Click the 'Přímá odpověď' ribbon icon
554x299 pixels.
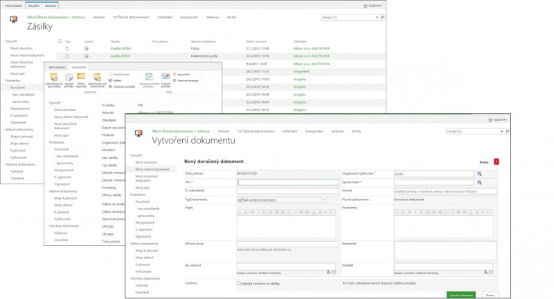tap(81, 77)
